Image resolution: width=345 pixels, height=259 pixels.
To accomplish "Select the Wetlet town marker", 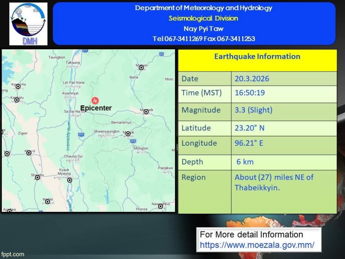I will tap(48, 202).
